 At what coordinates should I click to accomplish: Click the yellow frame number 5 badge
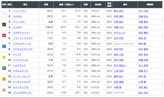(x=4, y=57)
